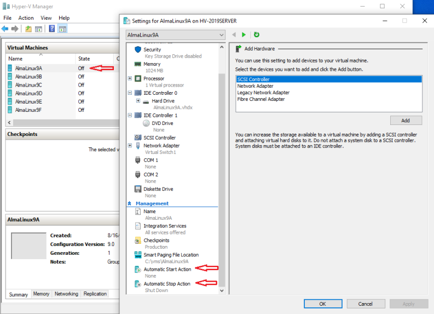This screenshot has height=314, width=434.
Task: Click OK in the Settings dialog
Action: click(x=323, y=304)
